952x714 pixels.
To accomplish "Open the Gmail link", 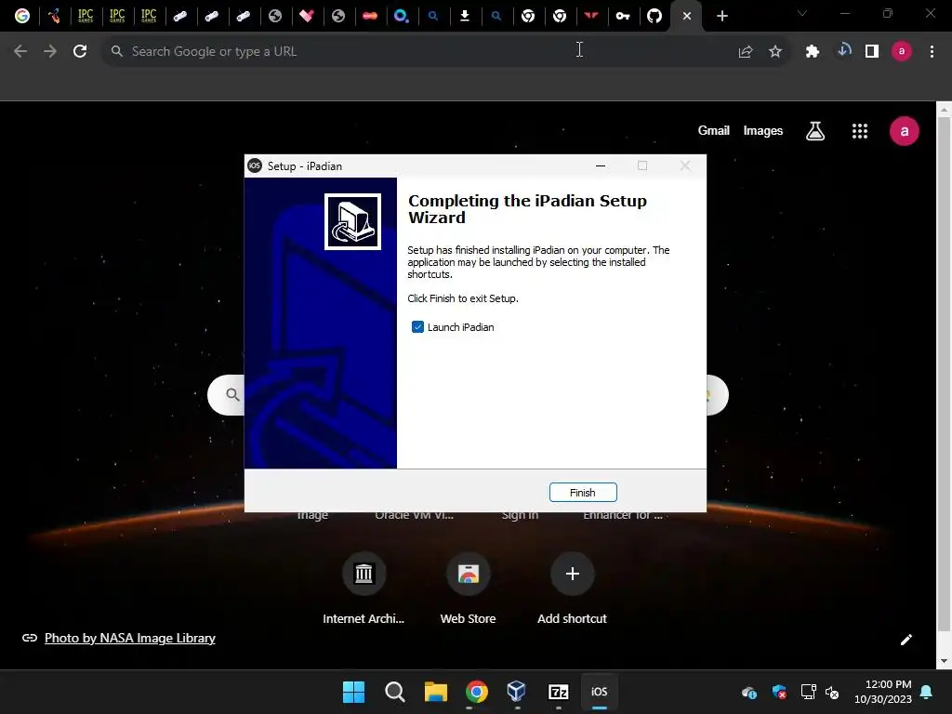I will pos(713,130).
